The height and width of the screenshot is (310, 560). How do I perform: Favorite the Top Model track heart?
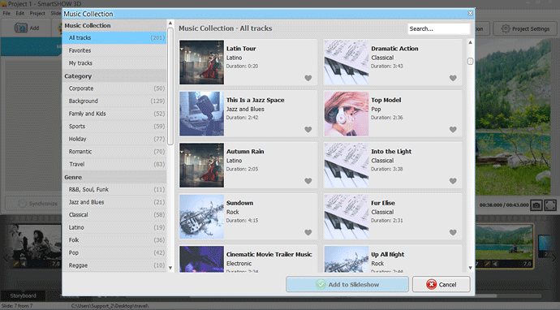click(453, 130)
